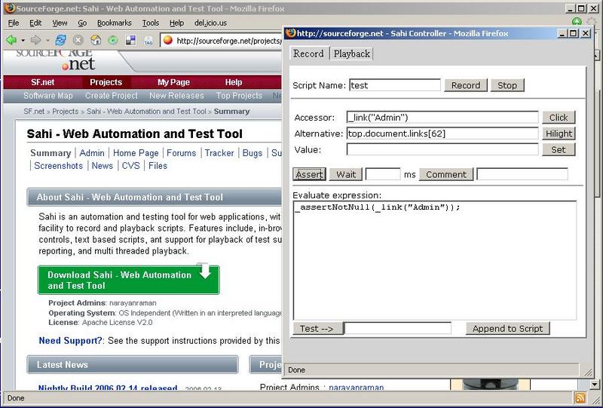Viewport: 603px width, 408px height.
Task: Click the Click button beside Accessor
Action: [559, 118]
